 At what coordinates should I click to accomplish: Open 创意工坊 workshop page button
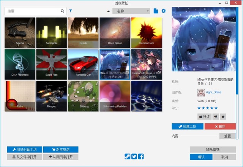coord(188,127)
